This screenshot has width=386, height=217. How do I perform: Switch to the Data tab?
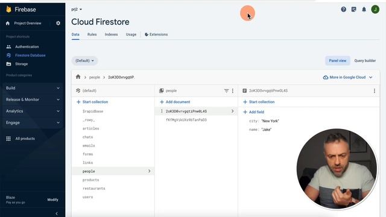(x=75, y=34)
